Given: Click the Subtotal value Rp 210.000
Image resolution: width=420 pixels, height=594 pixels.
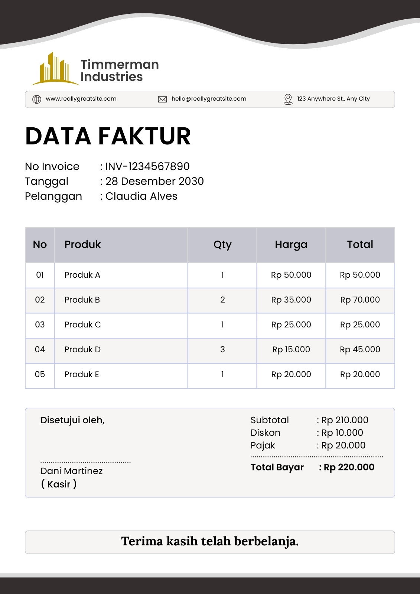Looking at the screenshot, I should pyautogui.click(x=345, y=420).
